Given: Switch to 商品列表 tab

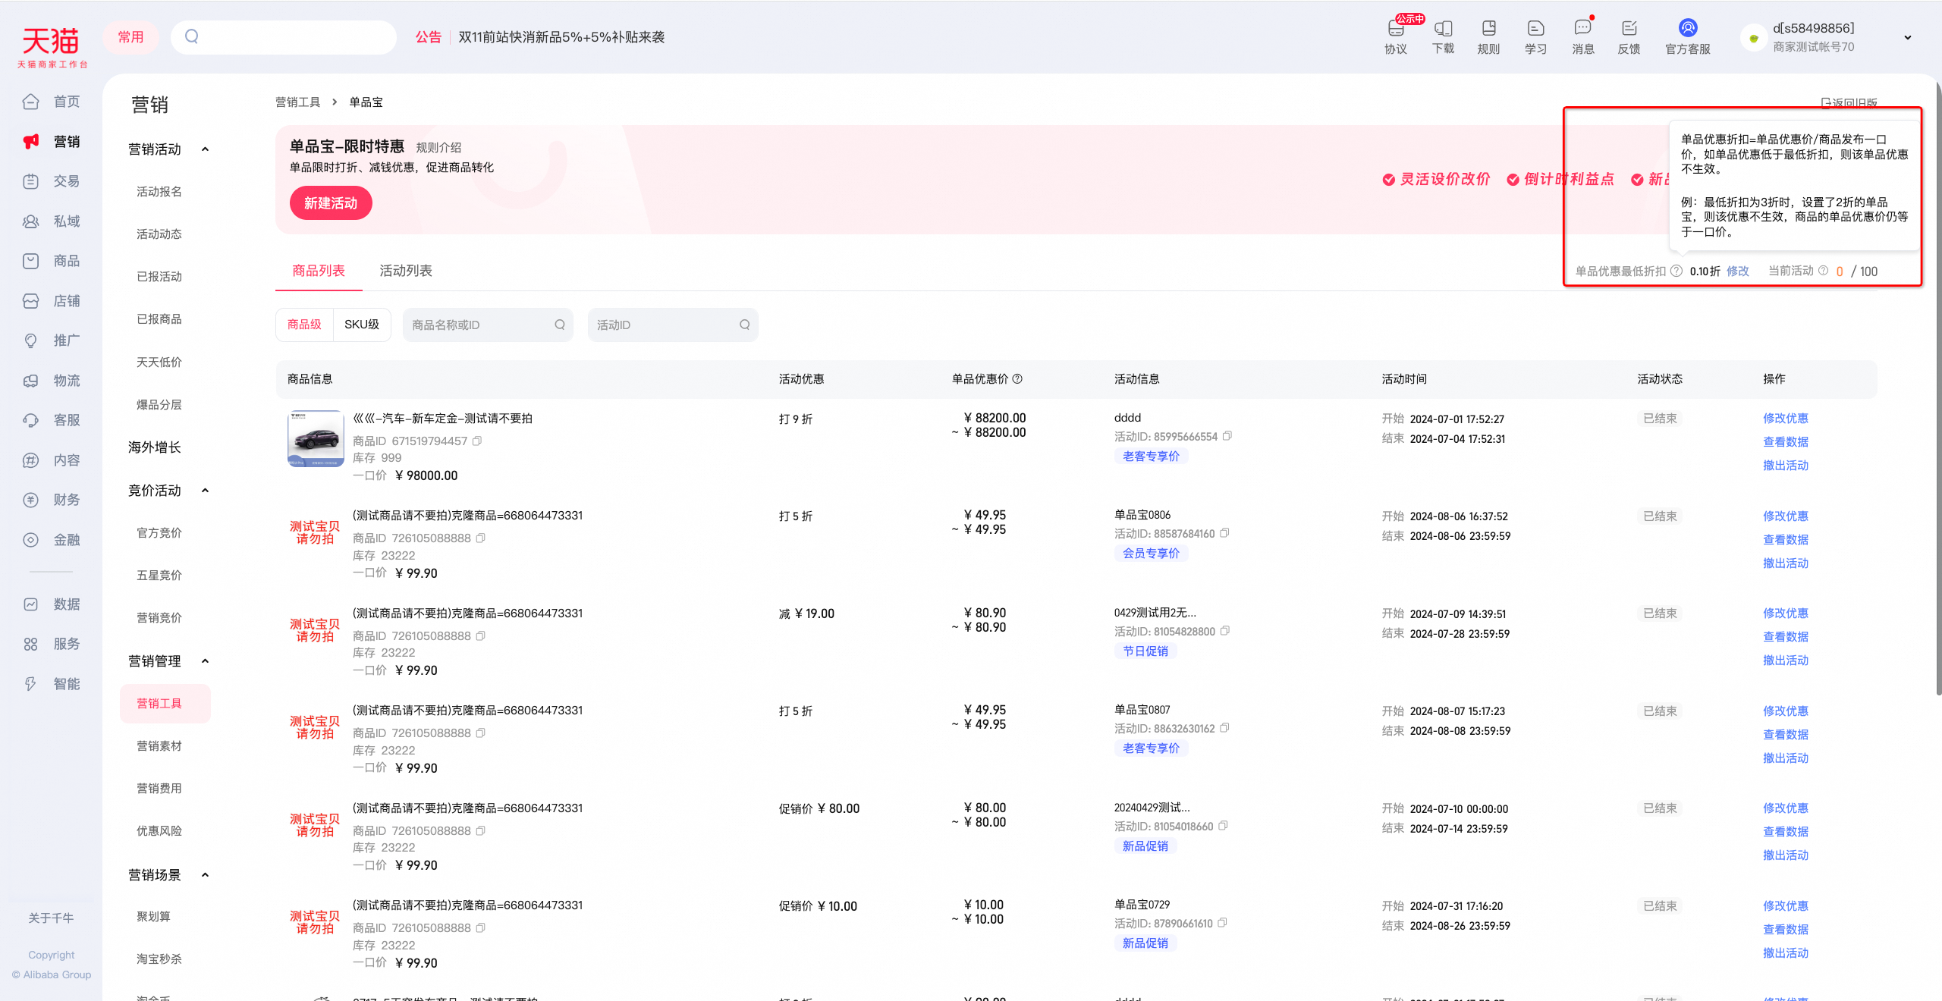Looking at the screenshot, I should click(x=319, y=271).
